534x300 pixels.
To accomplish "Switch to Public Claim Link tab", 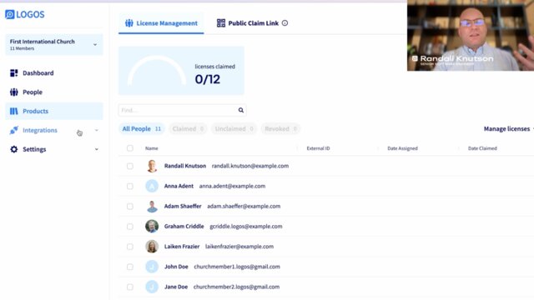I will (x=252, y=23).
